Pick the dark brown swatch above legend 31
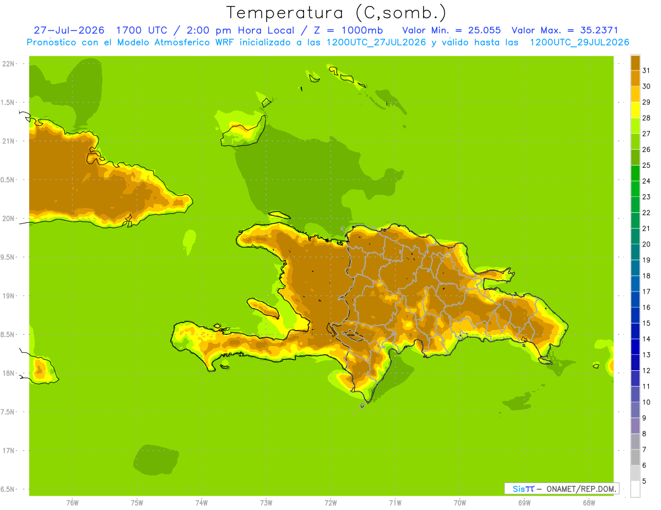The width and height of the screenshot is (661, 510). pos(635,63)
